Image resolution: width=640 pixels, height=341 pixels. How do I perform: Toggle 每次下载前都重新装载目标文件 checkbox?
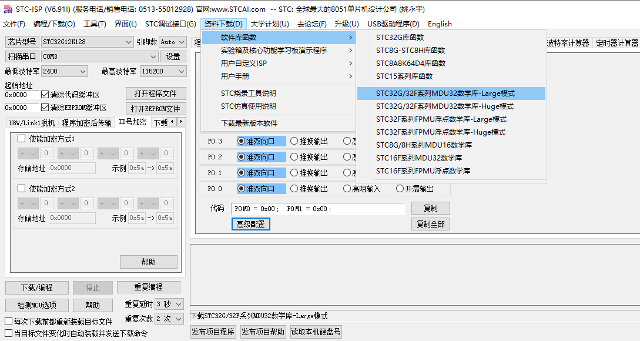pos(8,322)
